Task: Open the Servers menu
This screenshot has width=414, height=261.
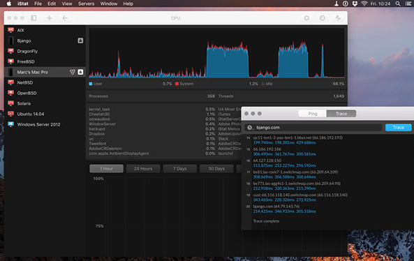Action: tap(86, 3)
